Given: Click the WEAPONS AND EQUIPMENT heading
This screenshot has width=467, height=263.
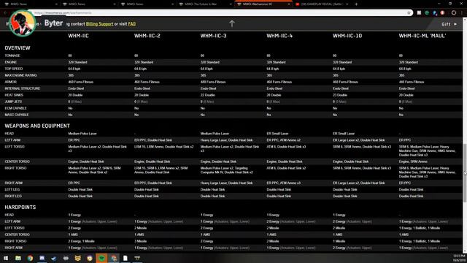Looking at the screenshot, I should [37, 126].
